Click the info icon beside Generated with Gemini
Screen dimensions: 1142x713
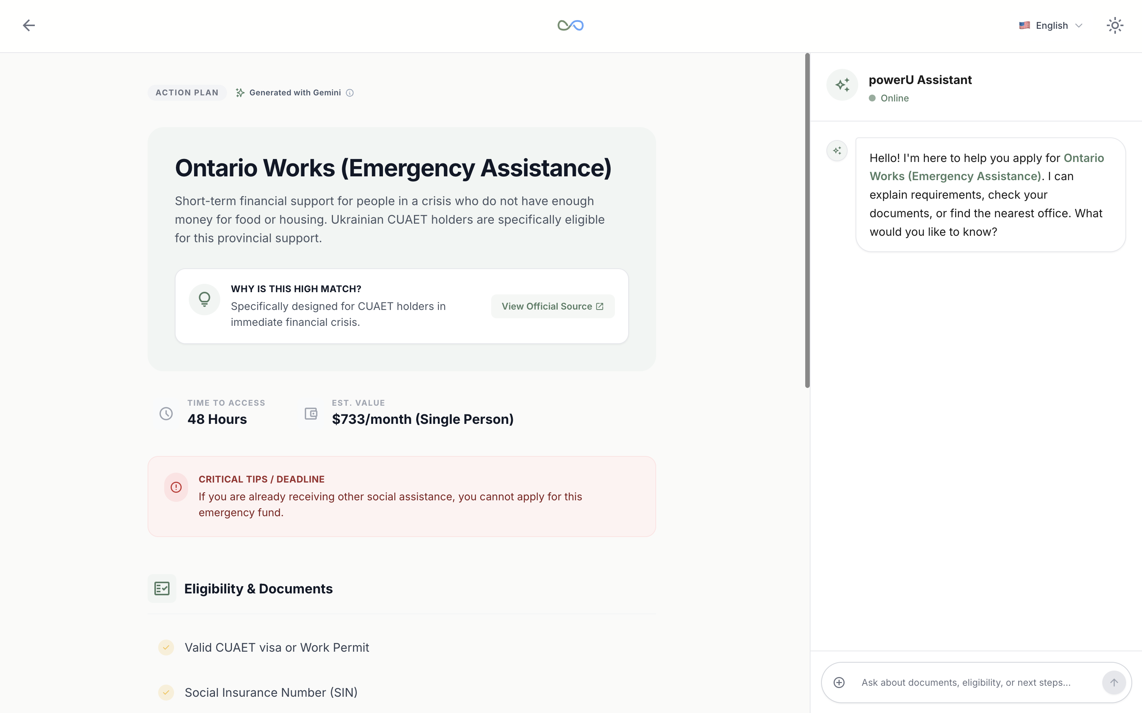click(350, 93)
